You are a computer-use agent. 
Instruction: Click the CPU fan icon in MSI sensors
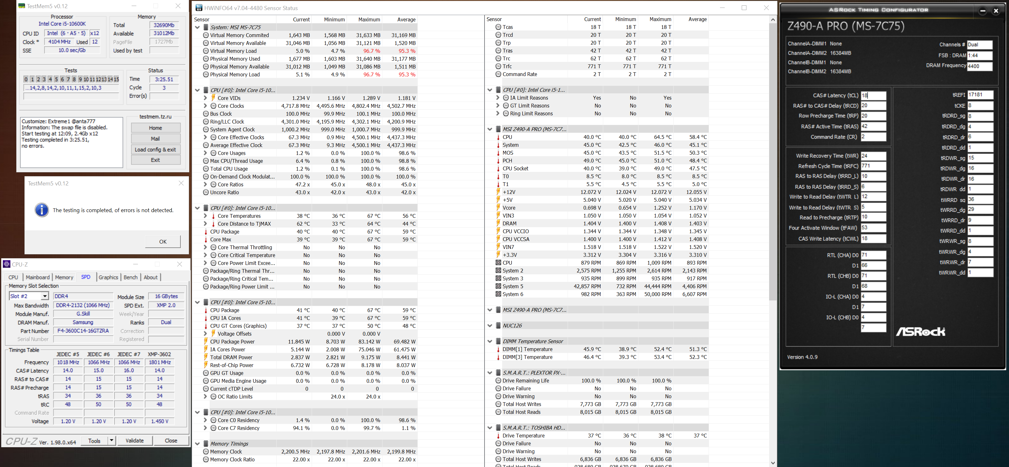tap(498, 263)
